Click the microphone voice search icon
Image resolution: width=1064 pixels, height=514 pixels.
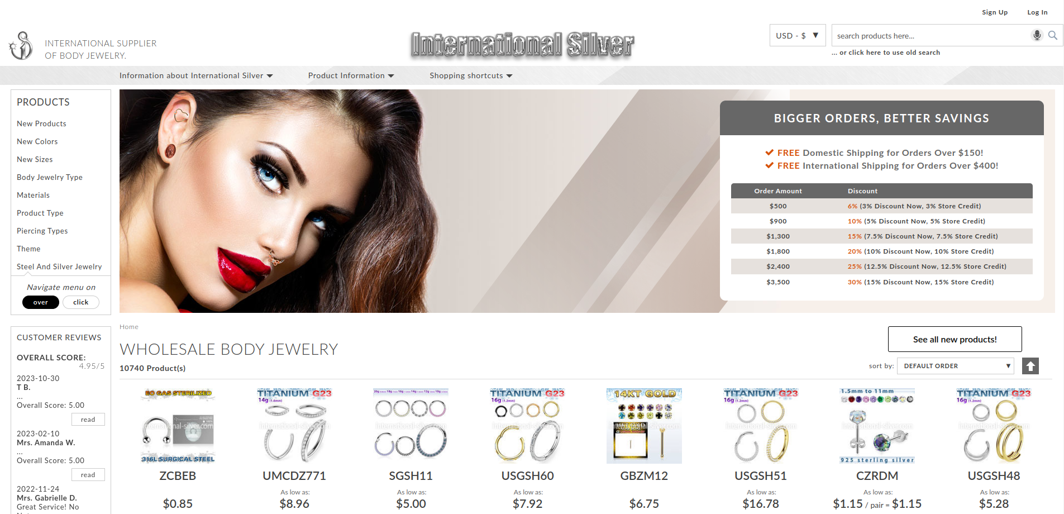(1037, 35)
